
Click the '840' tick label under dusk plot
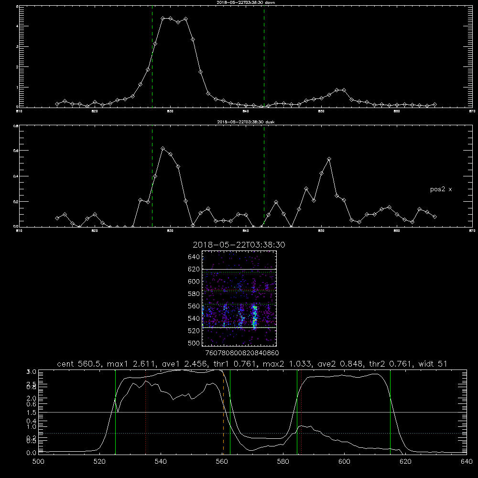coord(246,231)
